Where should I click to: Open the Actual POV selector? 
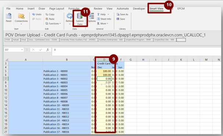coord(16,40)
